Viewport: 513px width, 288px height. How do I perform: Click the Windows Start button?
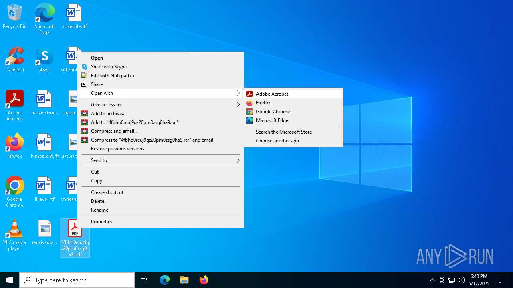point(10,280)
